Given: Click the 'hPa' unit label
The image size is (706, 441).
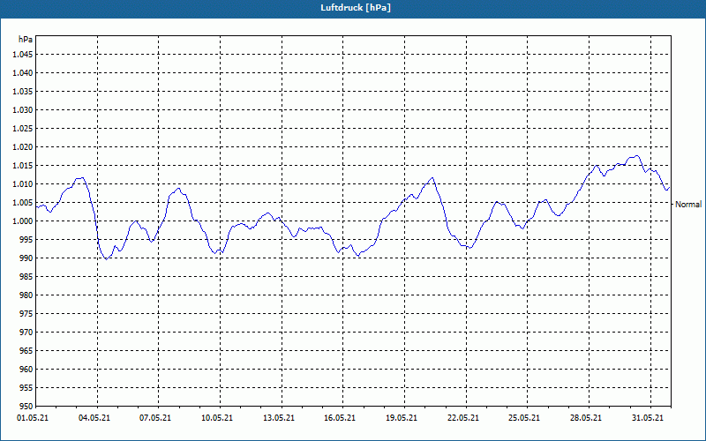Looking at the screenshot, I should (26, 40).
